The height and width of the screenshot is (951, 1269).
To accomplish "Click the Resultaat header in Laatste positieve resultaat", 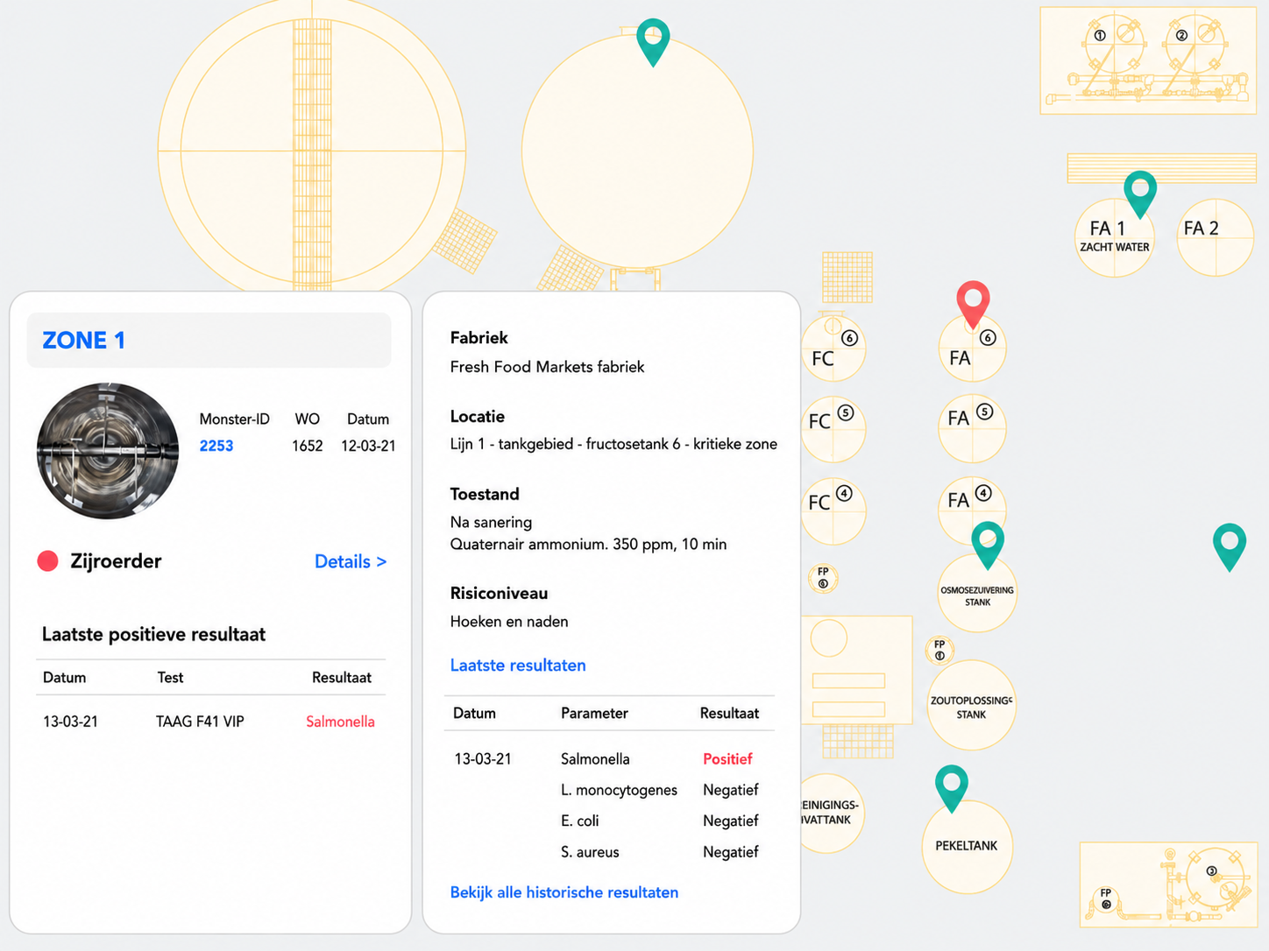I will click(x=342, y=678).
